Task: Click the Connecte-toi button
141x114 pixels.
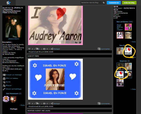Action: (x=114, y=3)
